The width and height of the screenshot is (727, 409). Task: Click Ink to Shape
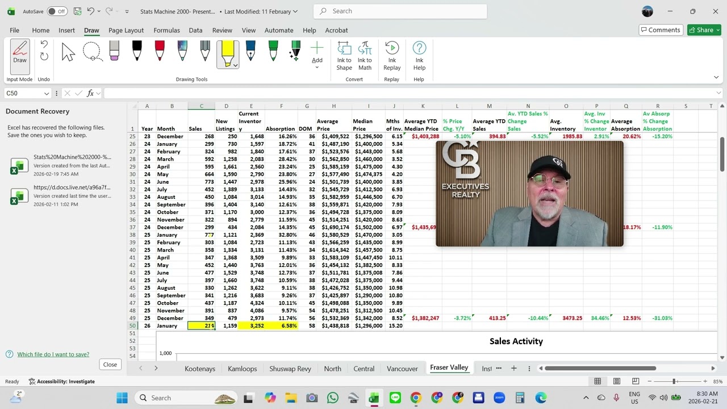pos(344,56)
